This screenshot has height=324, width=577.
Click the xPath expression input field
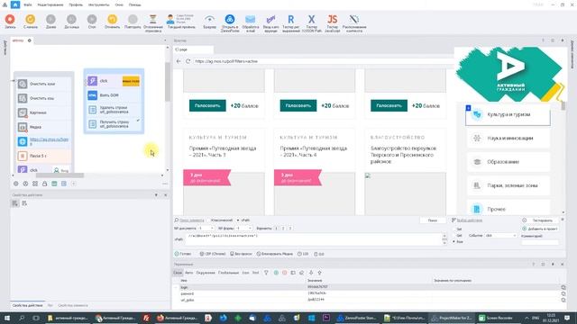[x=315, y=238]
